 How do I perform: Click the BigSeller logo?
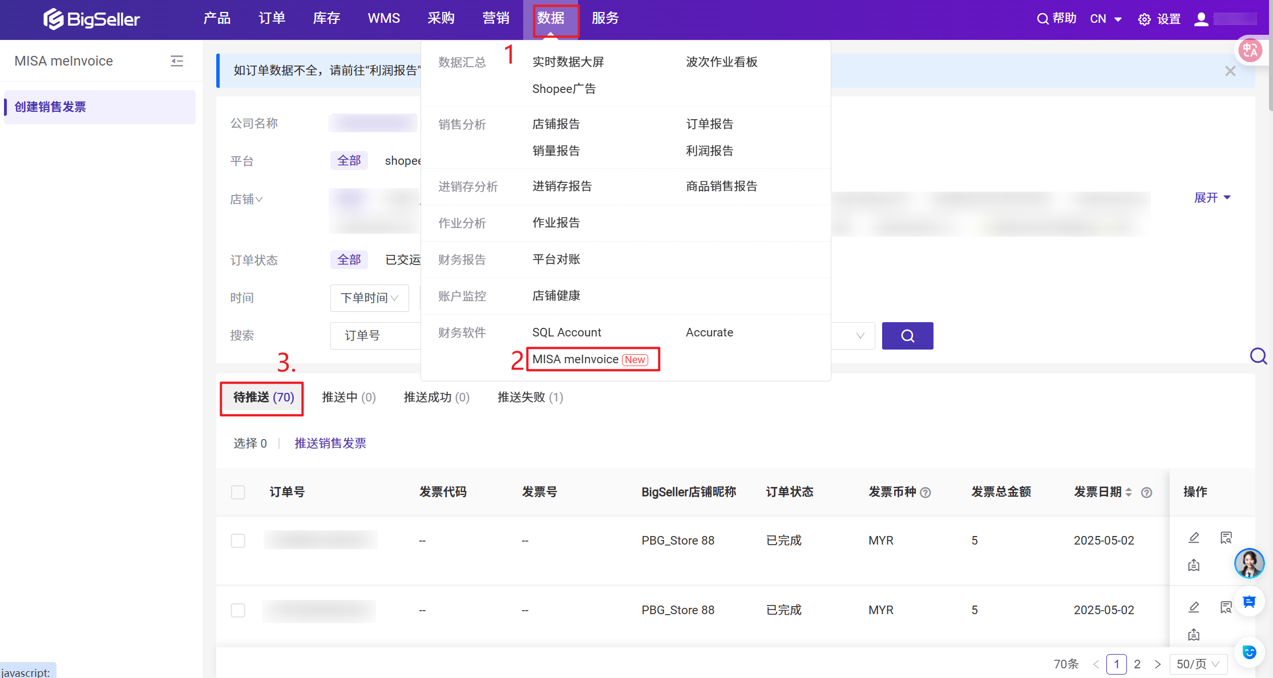click(91, 19)
